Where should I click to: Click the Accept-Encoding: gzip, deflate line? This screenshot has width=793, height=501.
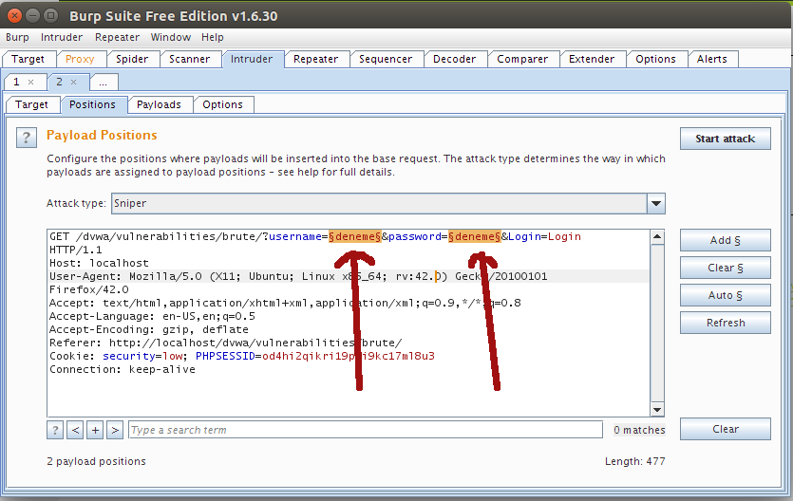[149, 329]
